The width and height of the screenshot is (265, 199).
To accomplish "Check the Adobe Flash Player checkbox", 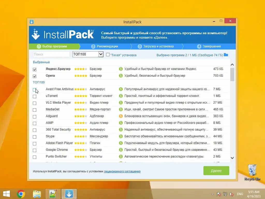I will 34,144.
